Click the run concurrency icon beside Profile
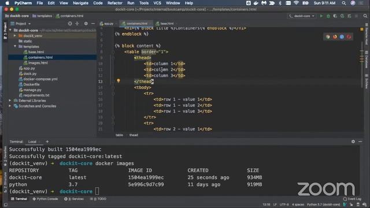Image resolution: width=370 pixels, height=208 pixels. [x=349, y=16]
